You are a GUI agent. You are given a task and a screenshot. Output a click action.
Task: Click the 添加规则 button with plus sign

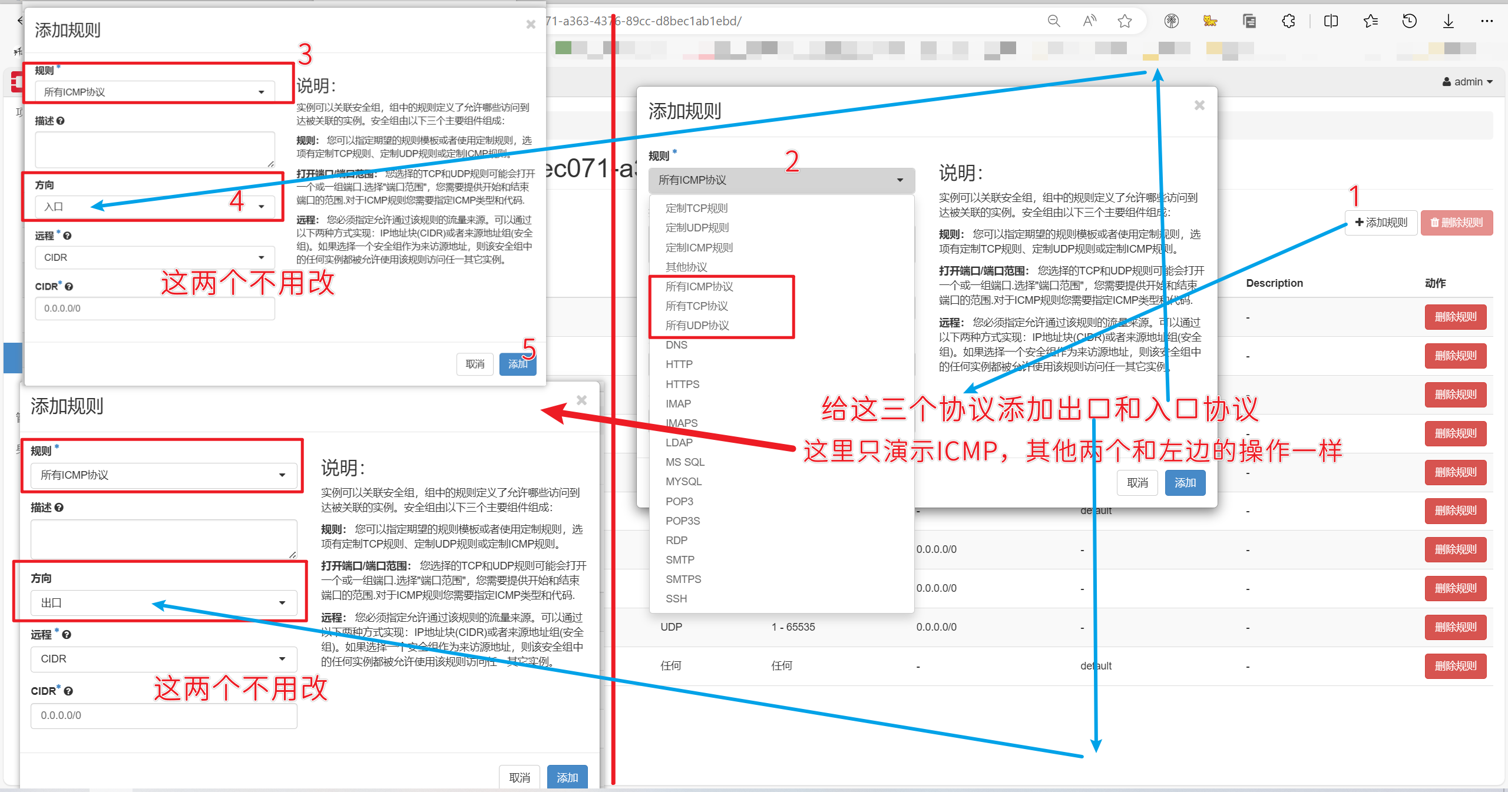point(1381,223)
